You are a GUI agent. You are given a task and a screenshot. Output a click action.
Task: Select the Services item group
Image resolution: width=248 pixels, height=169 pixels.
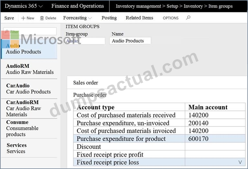(x=29, y=148)
